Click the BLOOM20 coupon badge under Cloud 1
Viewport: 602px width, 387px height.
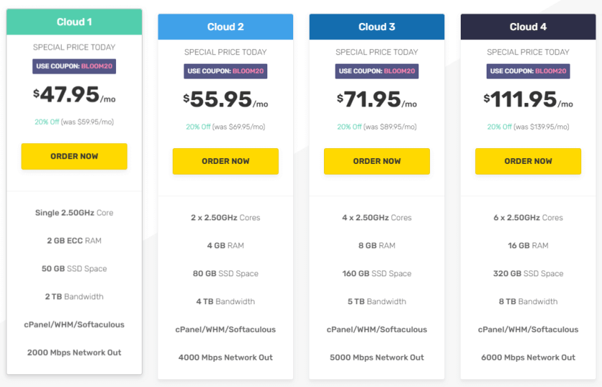tap(74, 67)
